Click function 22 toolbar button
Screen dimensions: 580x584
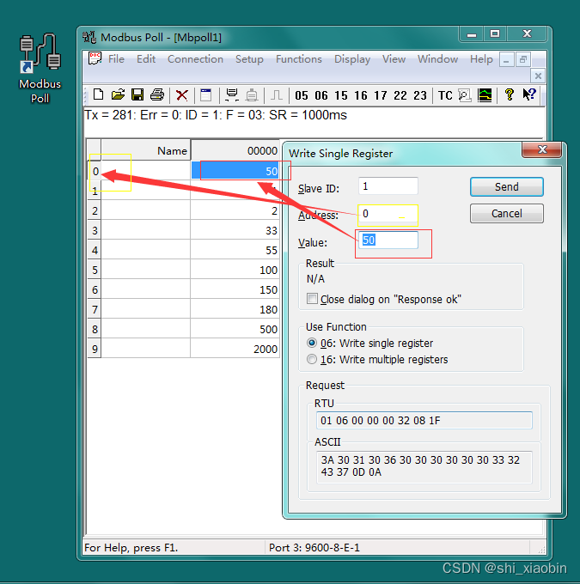pyautogui.click(x=400, y=95)
